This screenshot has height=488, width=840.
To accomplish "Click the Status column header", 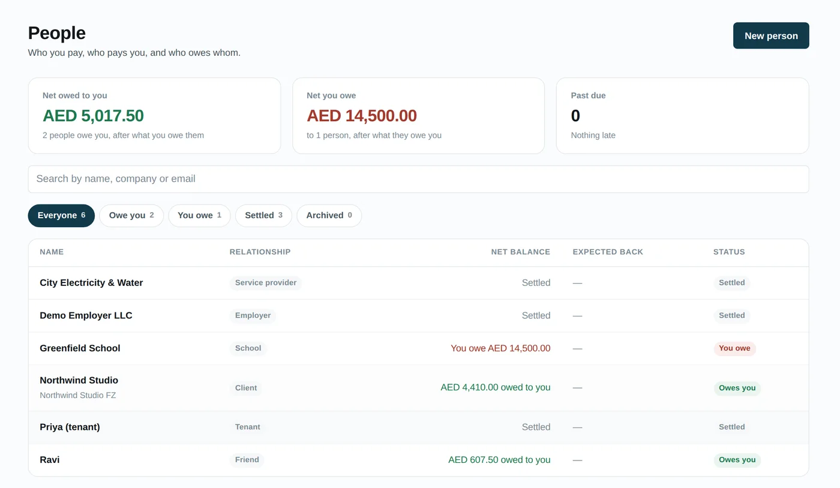I will pos(729,252).
